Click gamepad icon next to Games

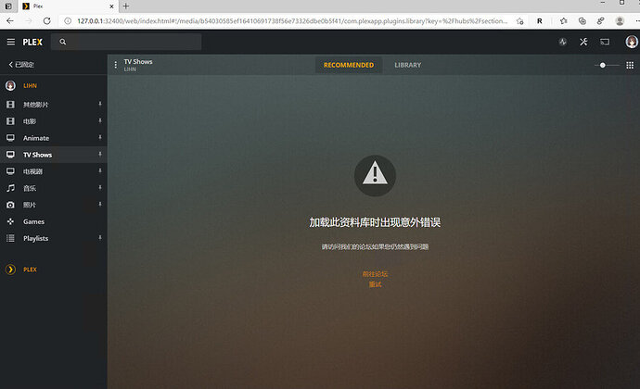[10, 221]
